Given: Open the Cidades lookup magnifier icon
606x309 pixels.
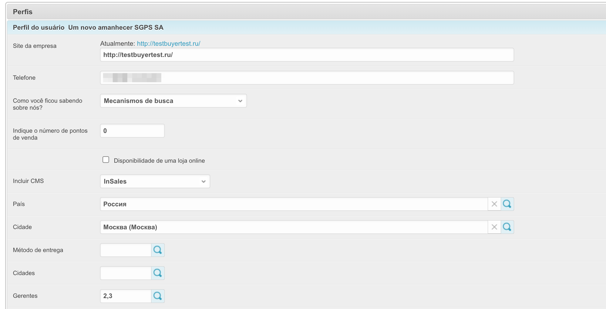Looking at the screenshot, I should pyautogui.click(x=158, y=273).
